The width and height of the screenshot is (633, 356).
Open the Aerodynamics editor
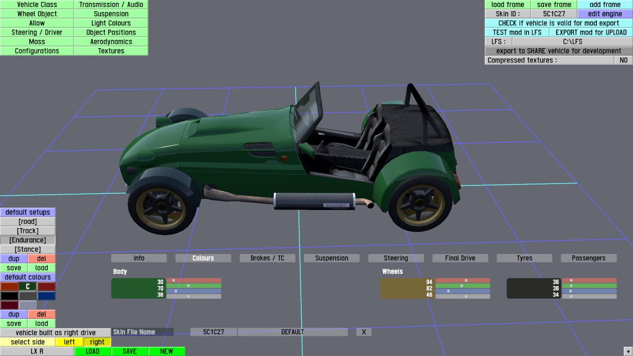tap(111, 42)
